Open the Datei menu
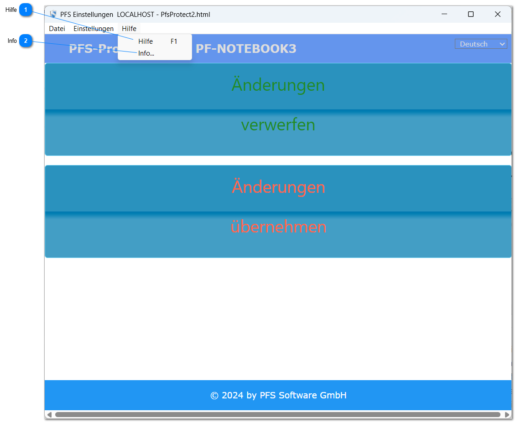Screen dimensions: 516x423 click(x=57, y=29)
